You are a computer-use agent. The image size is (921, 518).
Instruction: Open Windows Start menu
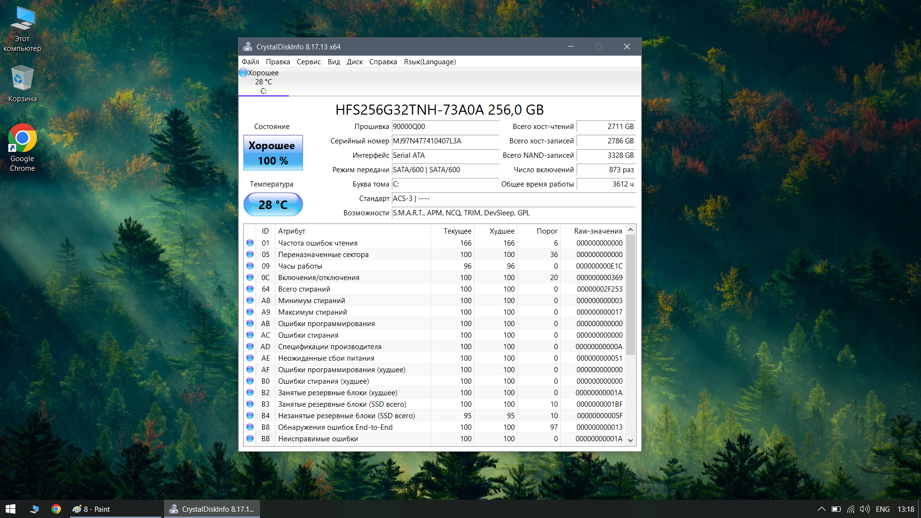(x=11, y=509)
